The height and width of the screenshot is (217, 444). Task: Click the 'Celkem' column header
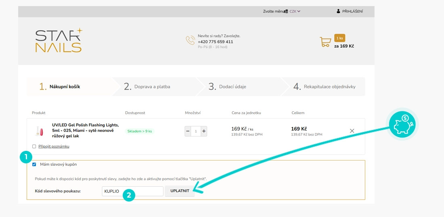(298, 113)
